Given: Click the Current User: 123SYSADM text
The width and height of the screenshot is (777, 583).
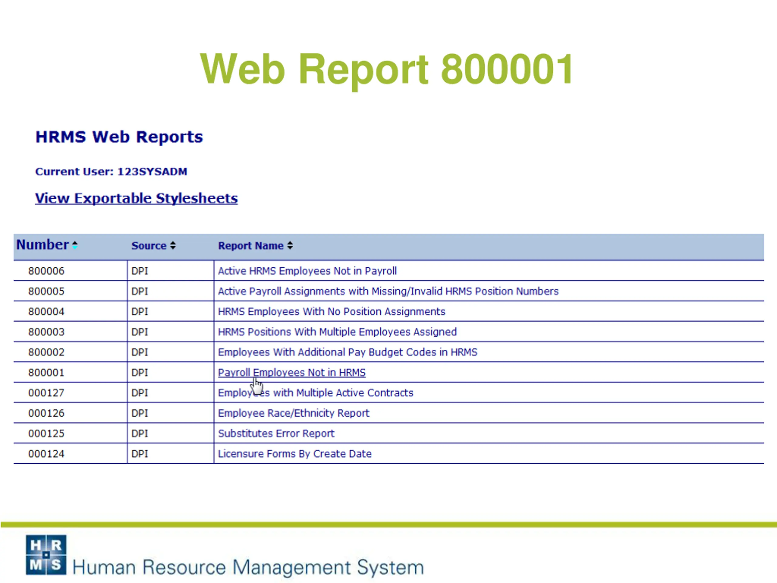Looking at the screenshot, I should click(111, 172).
